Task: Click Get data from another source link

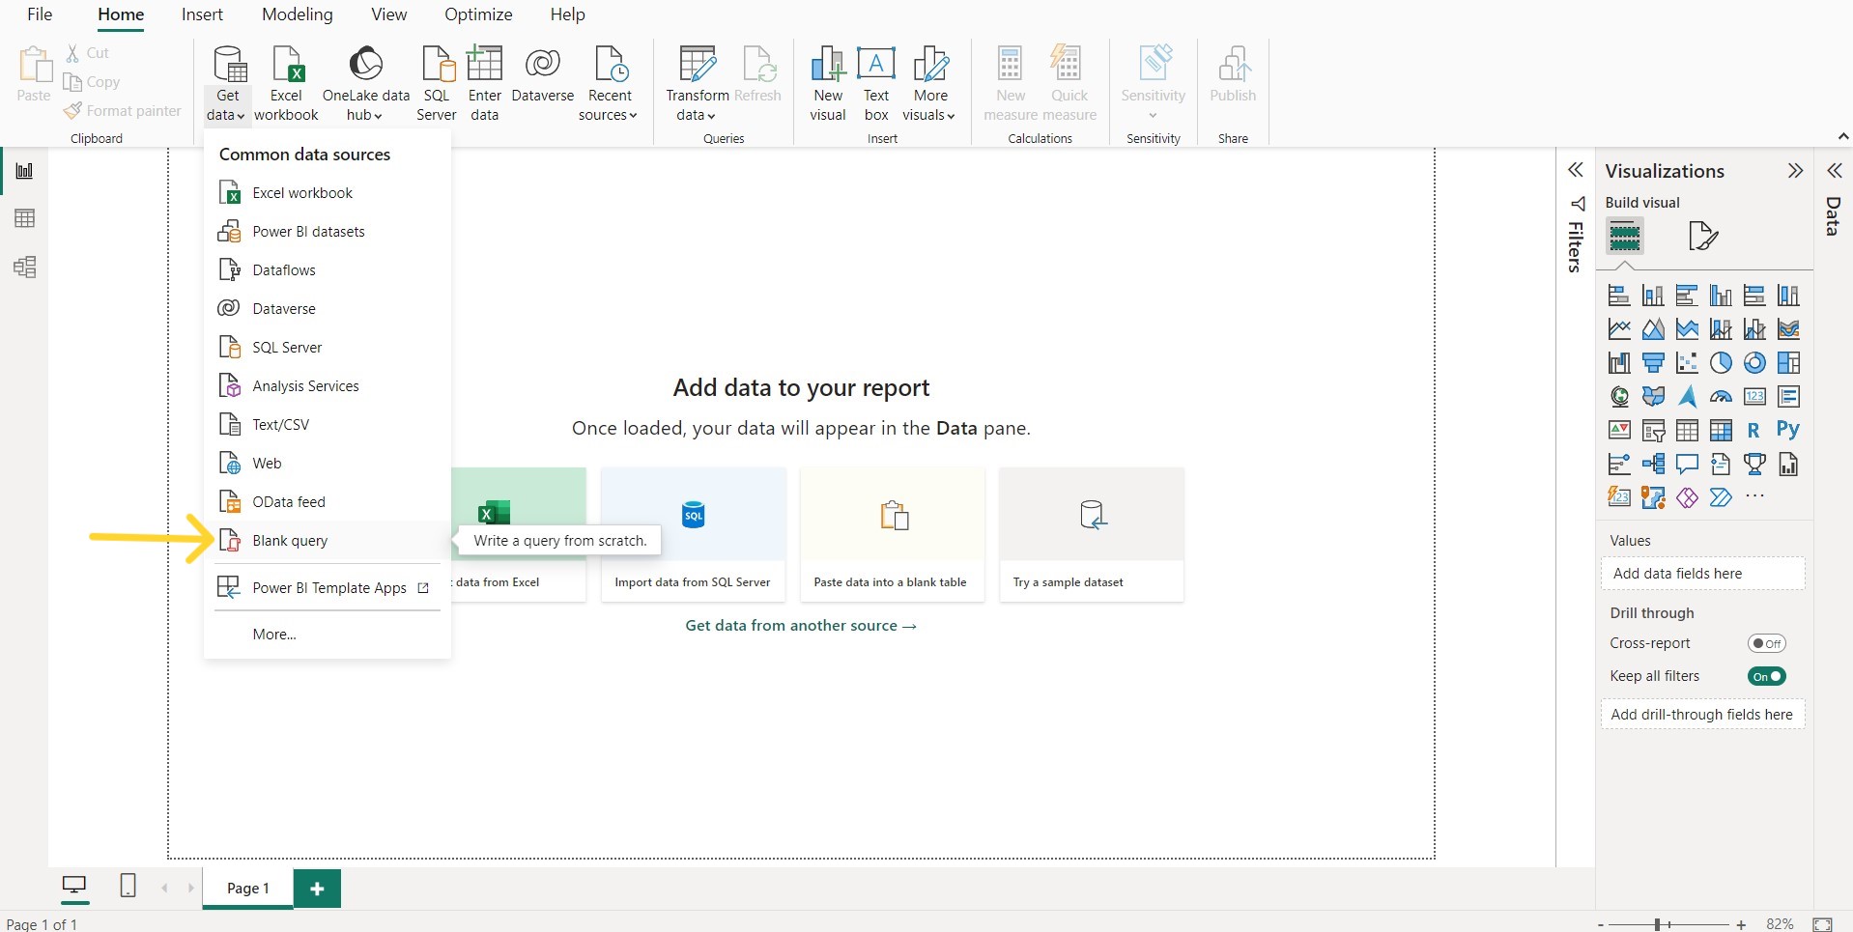Action: [x=801, y=625]
